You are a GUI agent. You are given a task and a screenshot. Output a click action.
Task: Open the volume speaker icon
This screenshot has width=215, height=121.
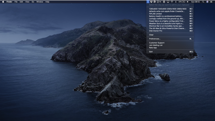coord(188,2)
